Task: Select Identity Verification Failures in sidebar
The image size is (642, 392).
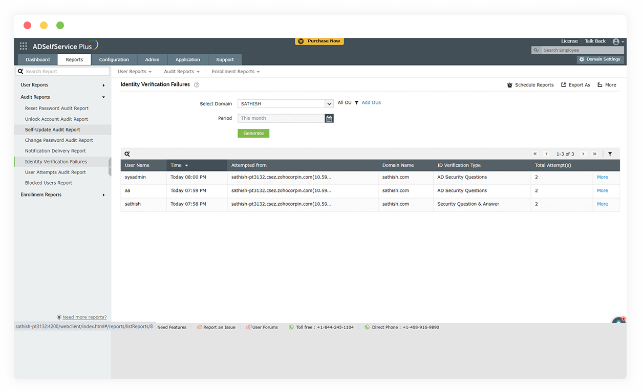Action: pyautogui.click(x=56, y=162)
